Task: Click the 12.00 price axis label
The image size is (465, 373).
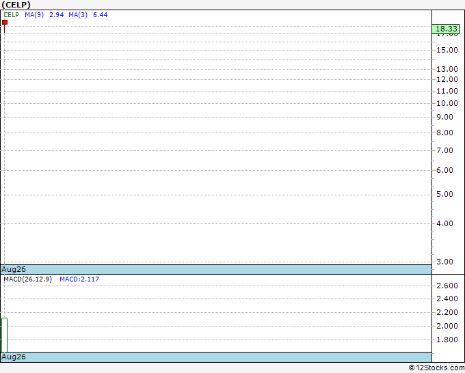Action: tap(447, 79)
